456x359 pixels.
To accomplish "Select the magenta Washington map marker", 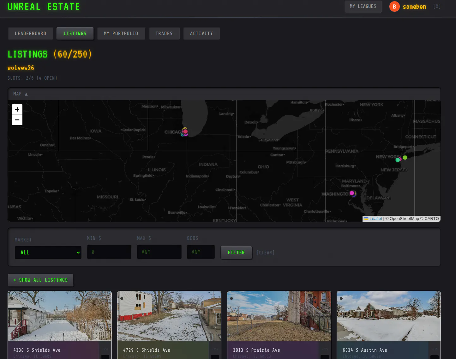I will [x=352, y=193].
